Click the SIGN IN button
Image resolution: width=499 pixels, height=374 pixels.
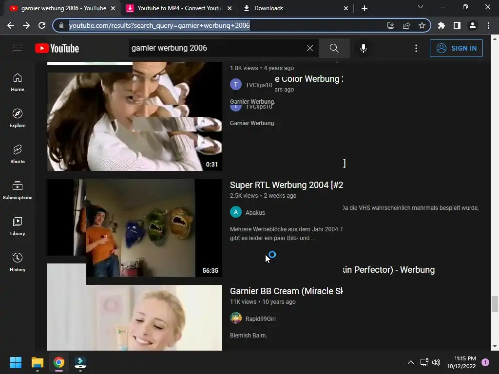(456, 48)
